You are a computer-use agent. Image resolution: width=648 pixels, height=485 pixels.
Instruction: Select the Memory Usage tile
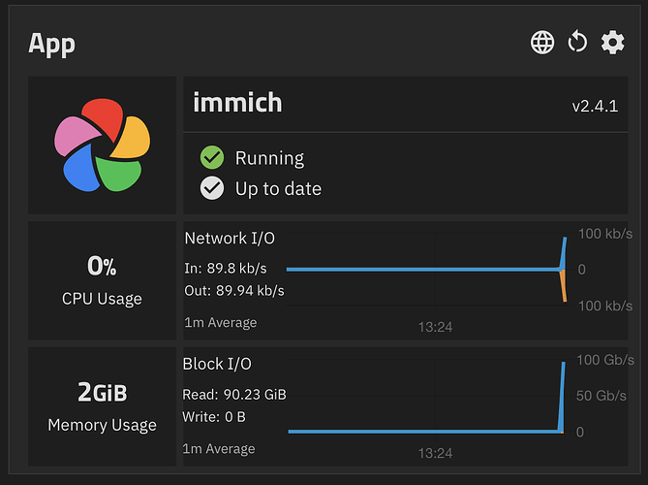tap(102, 405)
